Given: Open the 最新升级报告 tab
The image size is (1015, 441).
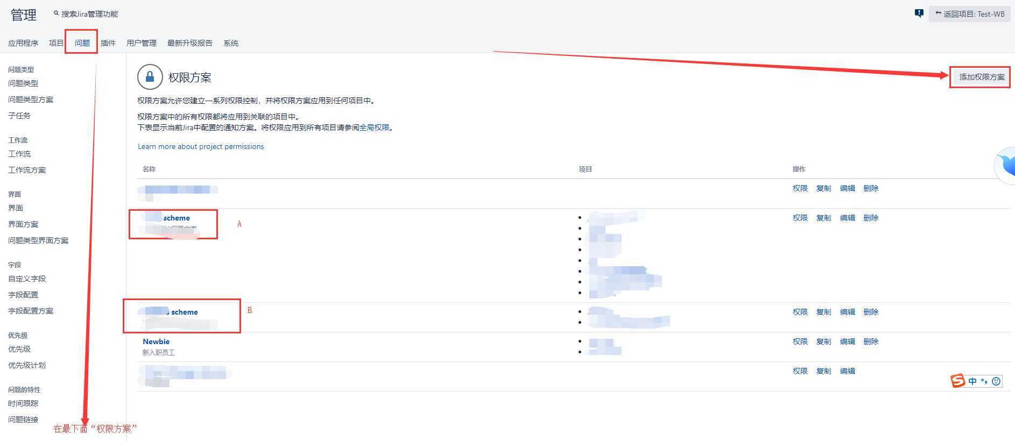Looking at the screenshot, I should coord(190,43).
